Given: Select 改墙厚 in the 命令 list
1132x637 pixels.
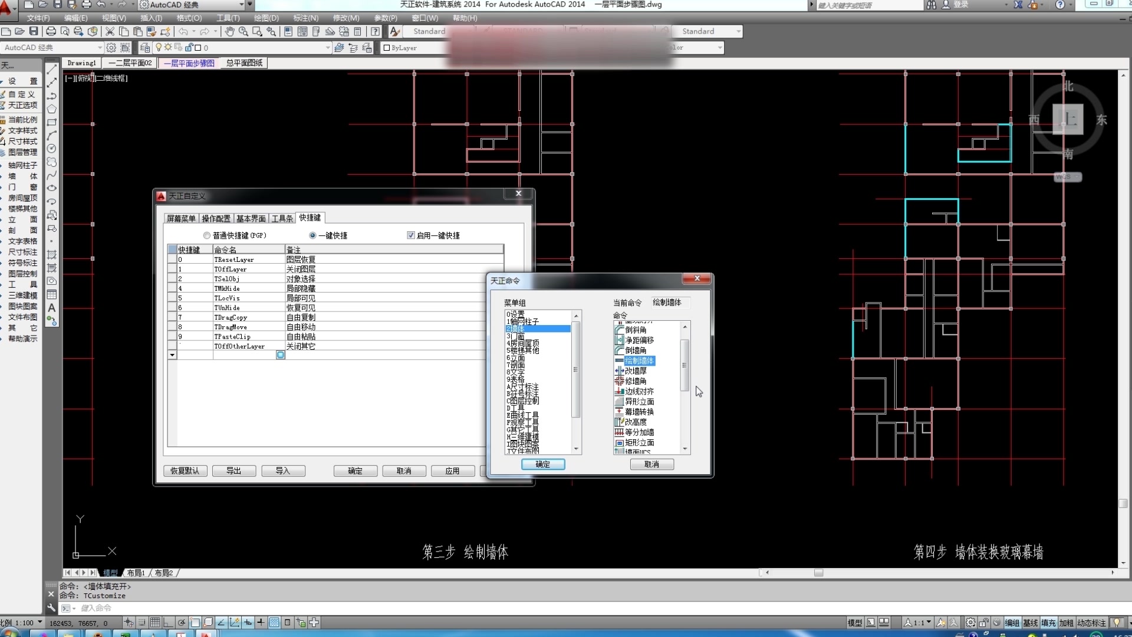Looking at the screenshot, I should pos(636,371).
